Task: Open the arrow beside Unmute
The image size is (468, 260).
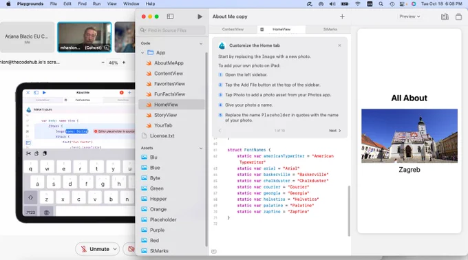Action: (x=115, y=249)
